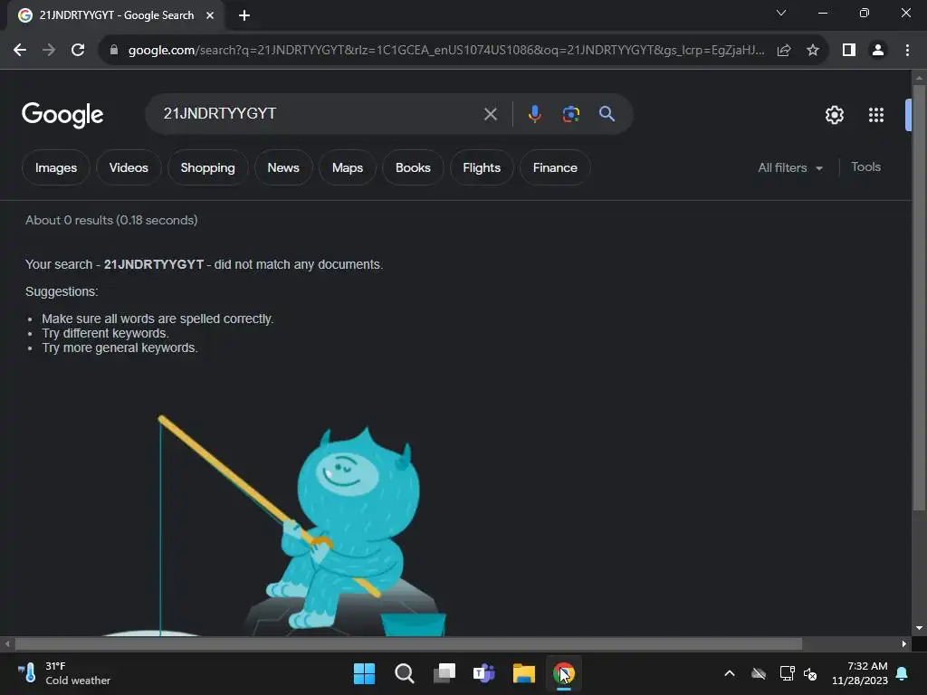Screen dimensions: 927x695
Task: Click the scroll right arrow of horizontal scrollbar
Action: click(x=904, y=644)
